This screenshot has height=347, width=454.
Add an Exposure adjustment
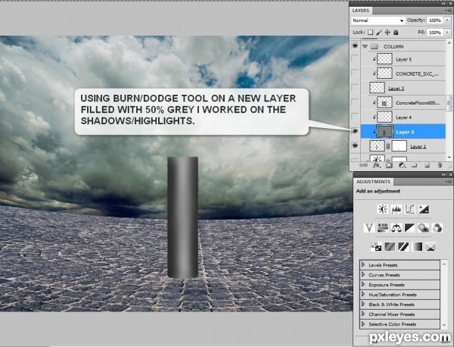click(x=423, y=209)
